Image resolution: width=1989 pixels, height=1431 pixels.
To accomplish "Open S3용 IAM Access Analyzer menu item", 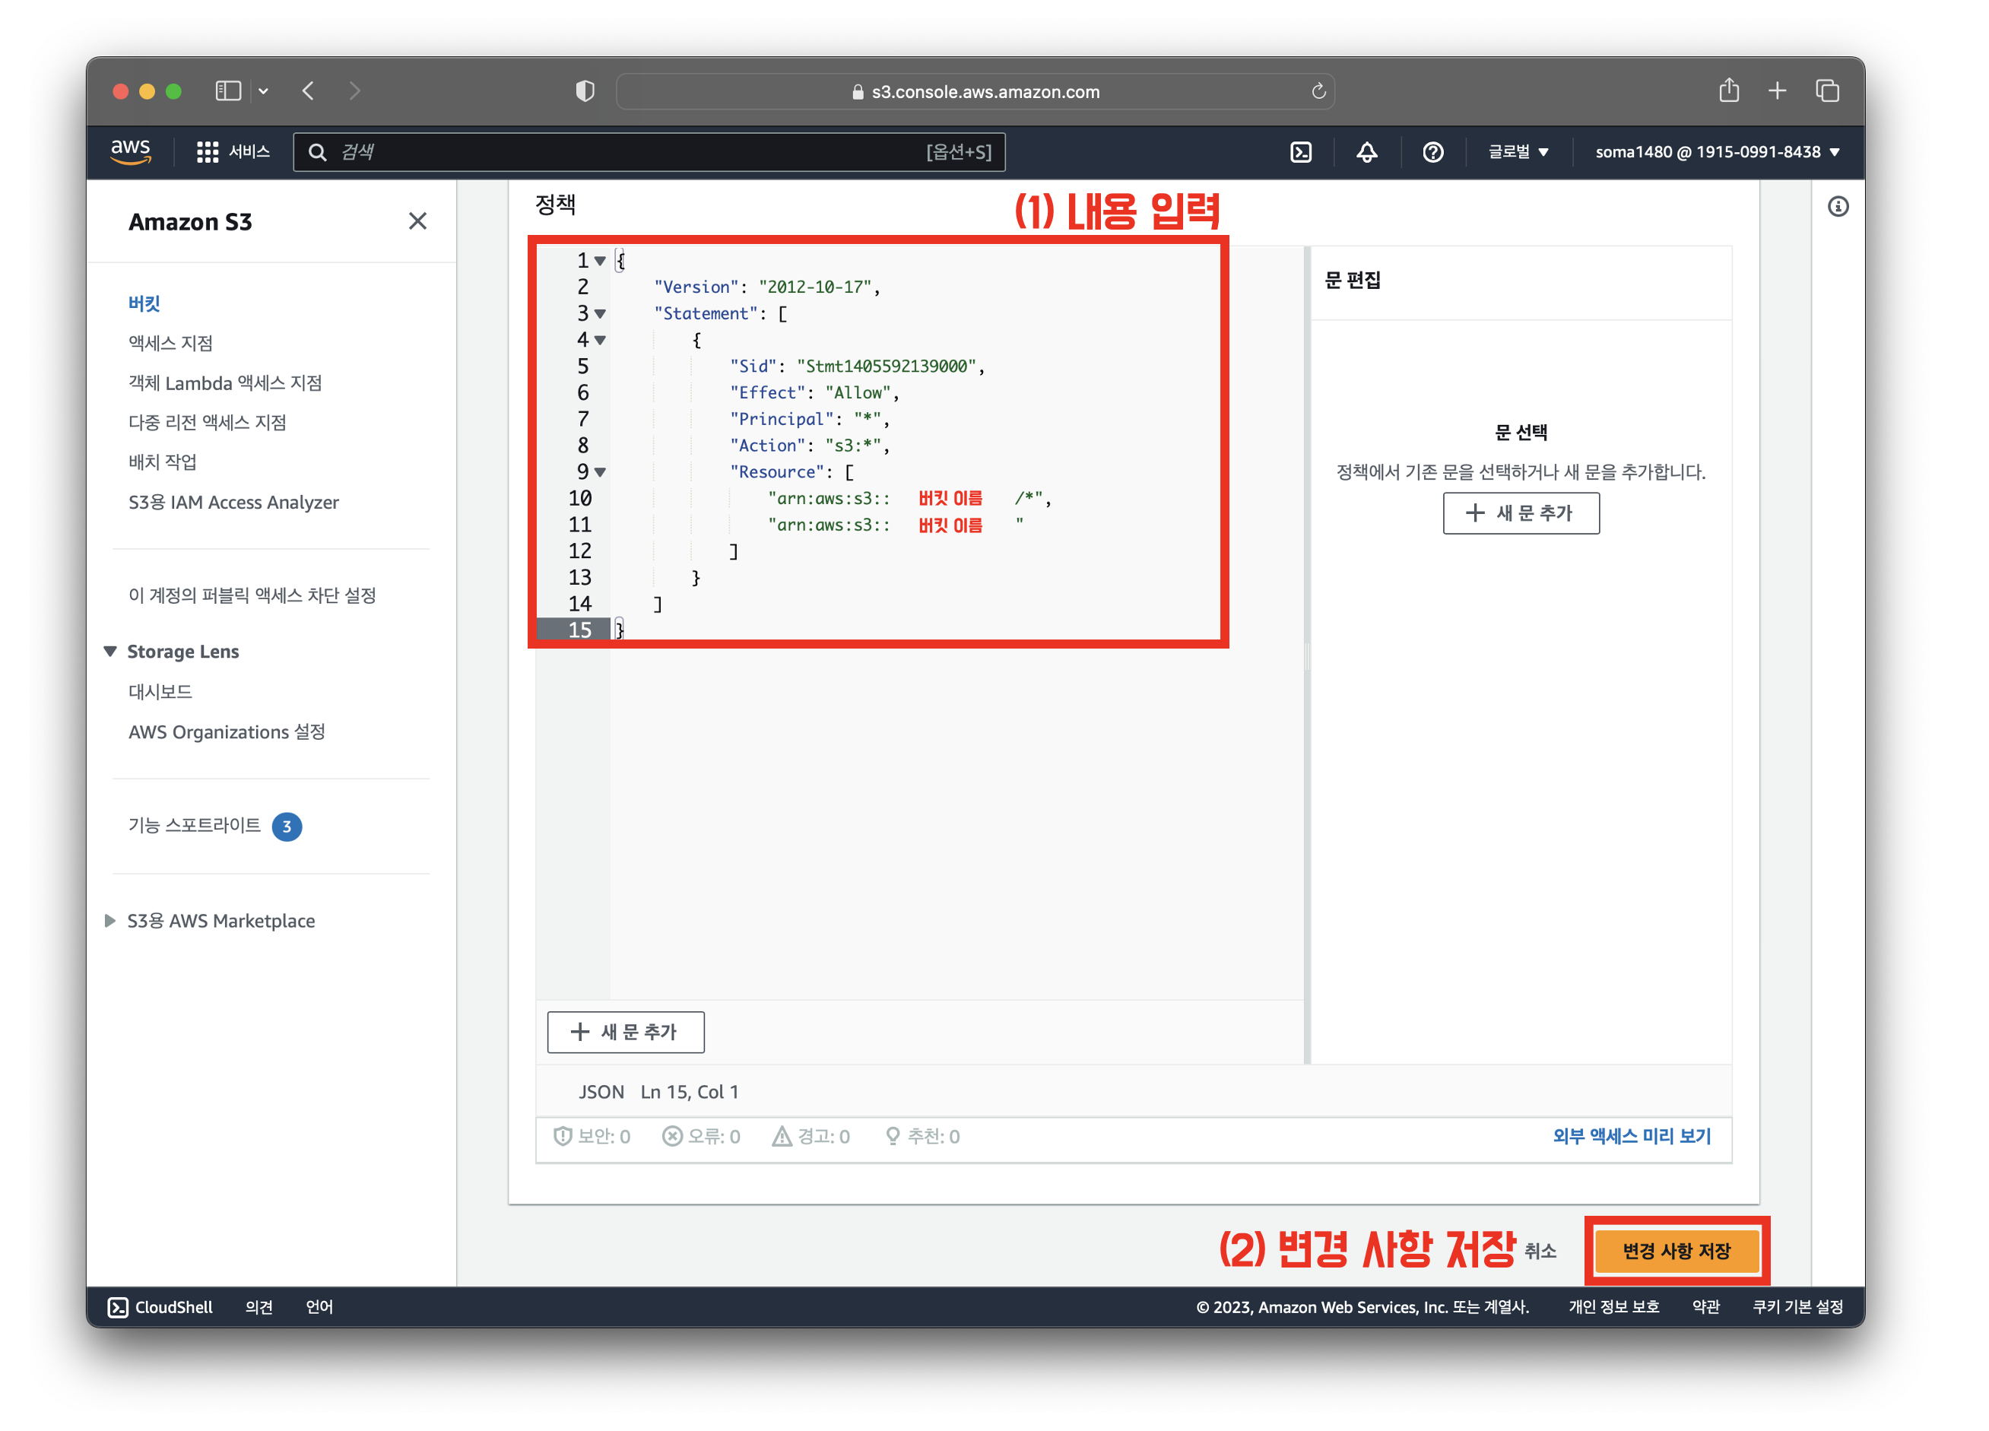I will tap(233, 503).
